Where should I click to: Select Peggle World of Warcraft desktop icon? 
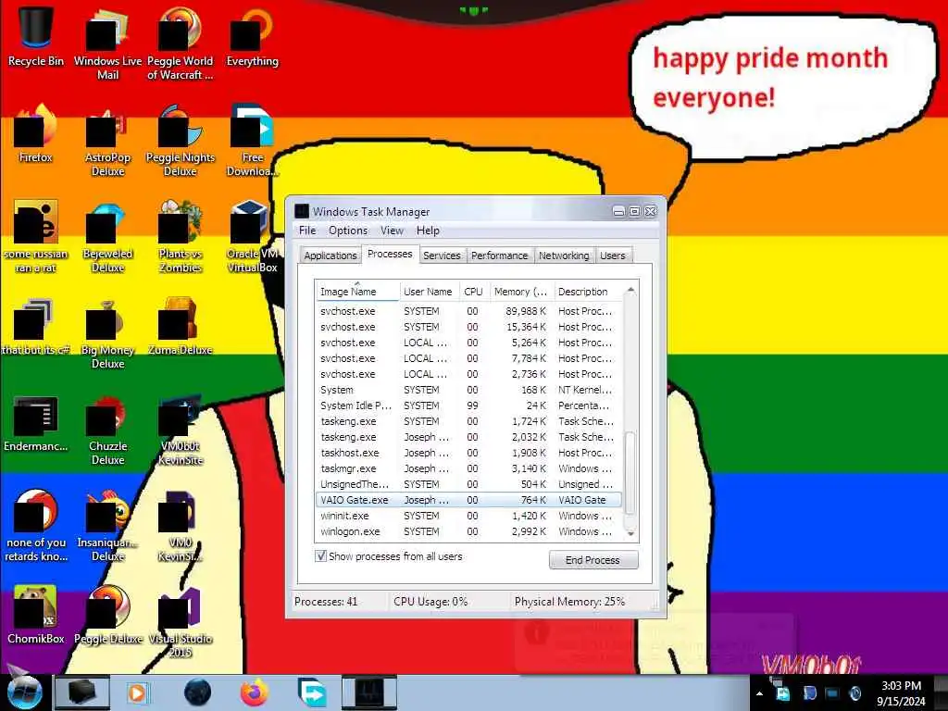coord(181,43)
